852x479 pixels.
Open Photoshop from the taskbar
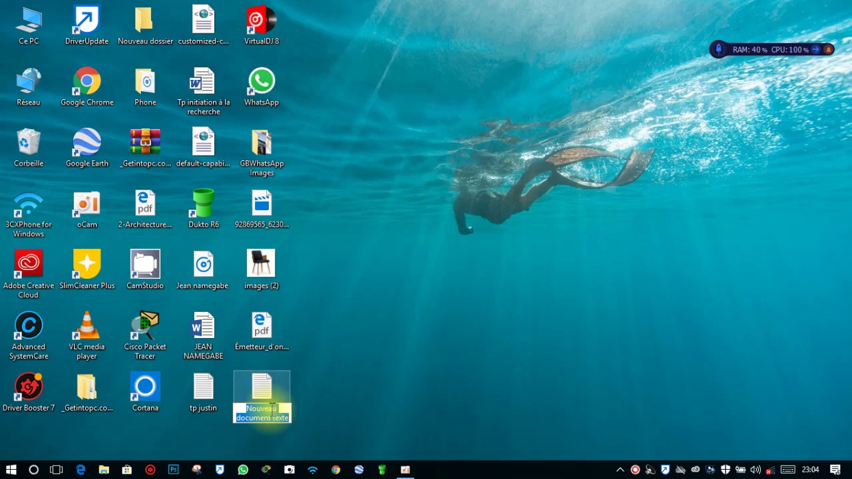[x=174, y=470]
